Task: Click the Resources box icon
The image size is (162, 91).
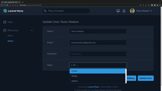Action: (5, 30)
